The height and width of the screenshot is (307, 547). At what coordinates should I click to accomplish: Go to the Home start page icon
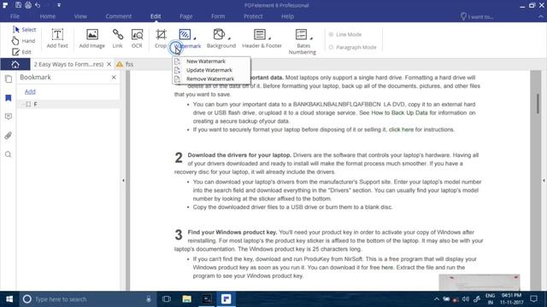coord(15,65)
